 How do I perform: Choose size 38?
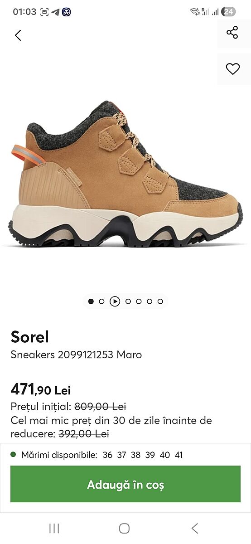[135, 455]
